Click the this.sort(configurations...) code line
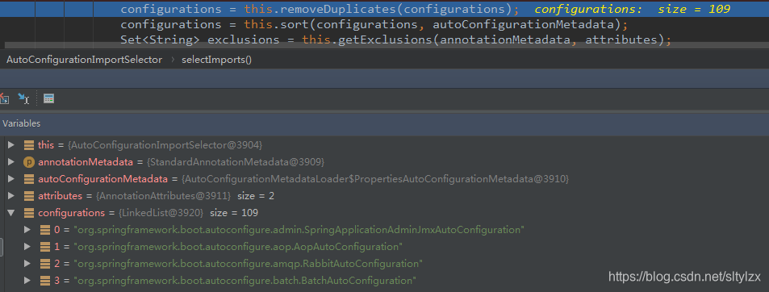Viewport: 769px width, 292px height. (374, 24)
